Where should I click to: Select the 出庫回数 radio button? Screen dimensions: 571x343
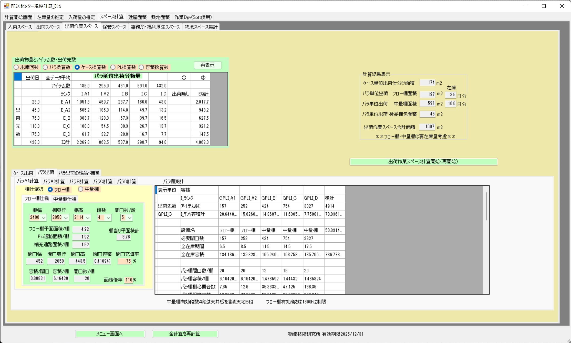(16, 67)
